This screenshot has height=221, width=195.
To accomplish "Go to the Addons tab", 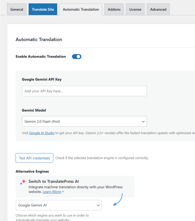I will click(114, 9).
